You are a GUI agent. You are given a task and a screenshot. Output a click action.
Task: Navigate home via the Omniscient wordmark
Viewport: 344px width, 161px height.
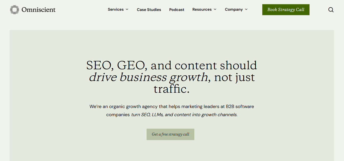pos(39,9)
